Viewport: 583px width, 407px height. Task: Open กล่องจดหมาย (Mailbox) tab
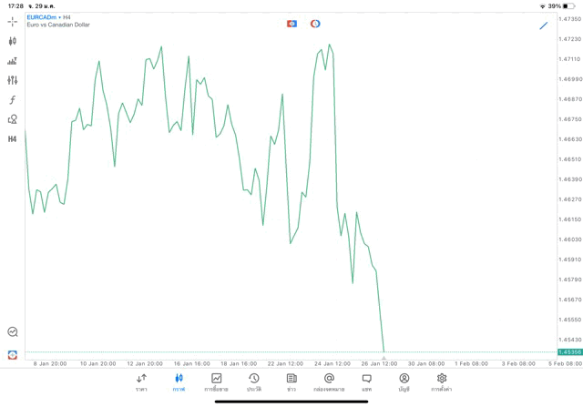point(329,382)
